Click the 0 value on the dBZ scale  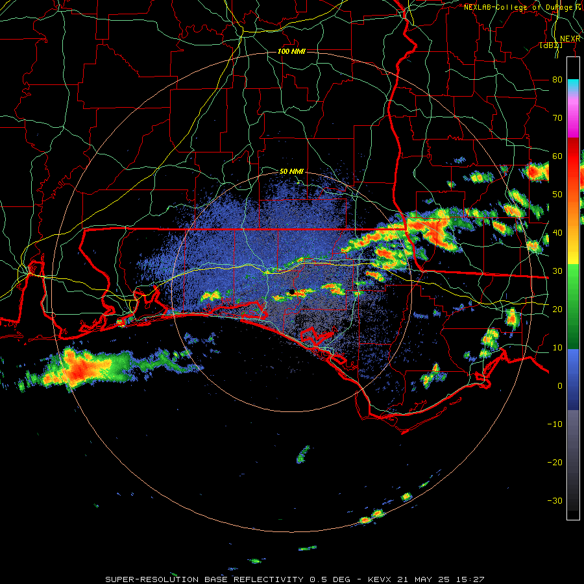click(x=560, y=386)
